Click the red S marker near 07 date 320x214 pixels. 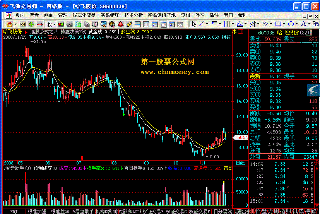click(82, 158)
